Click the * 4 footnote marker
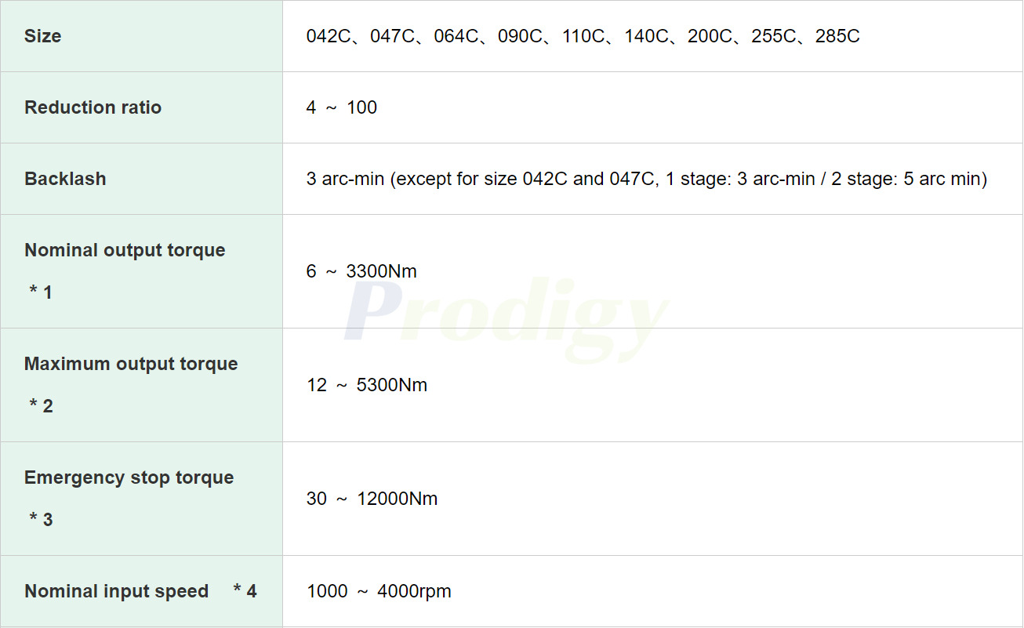1024x628 pixels. tap(245, 591)
